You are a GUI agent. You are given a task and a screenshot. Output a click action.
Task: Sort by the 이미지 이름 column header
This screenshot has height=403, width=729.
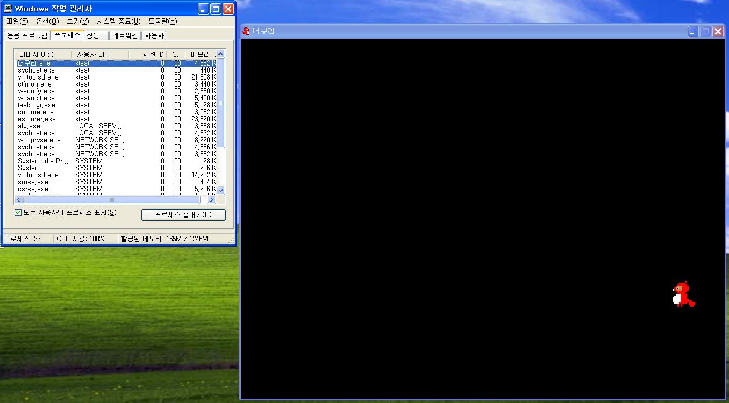click(43, 54)
